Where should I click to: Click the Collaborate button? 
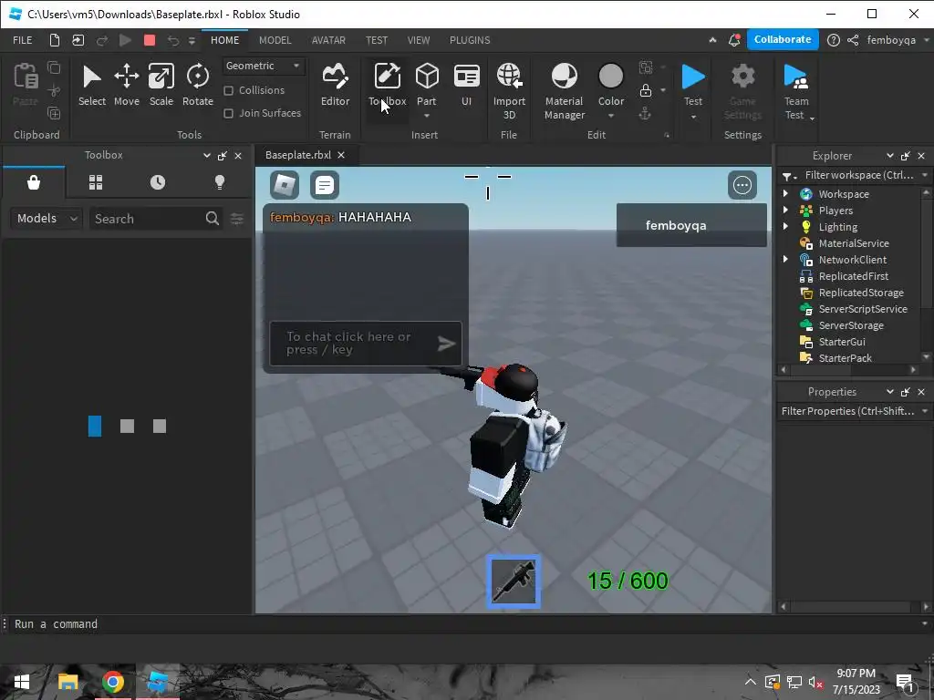pyautogui.click(x=783, y=39)
